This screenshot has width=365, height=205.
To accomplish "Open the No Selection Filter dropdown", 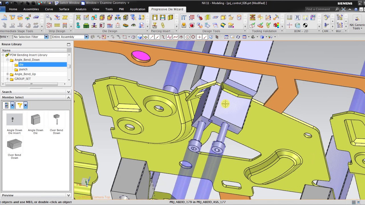I will [46, 37].
